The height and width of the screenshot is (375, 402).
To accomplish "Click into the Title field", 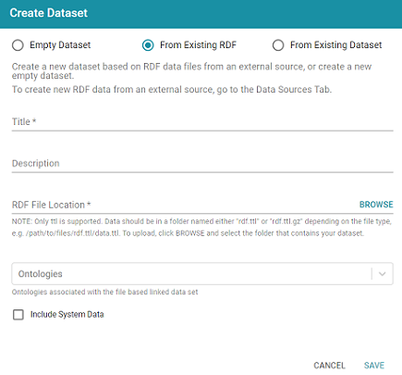I will click(x=202, y=122).
